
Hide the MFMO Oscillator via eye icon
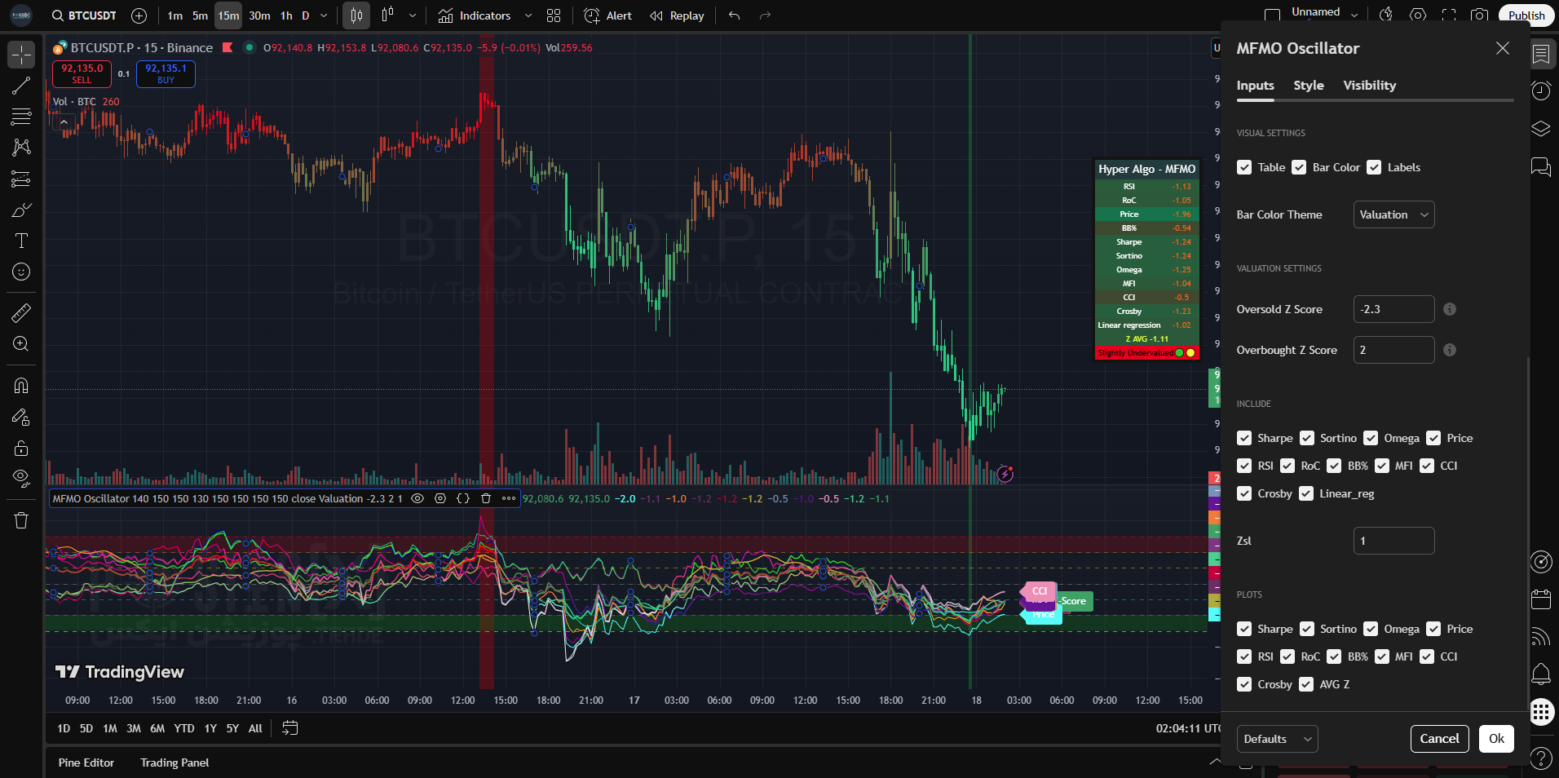point(417,498)
